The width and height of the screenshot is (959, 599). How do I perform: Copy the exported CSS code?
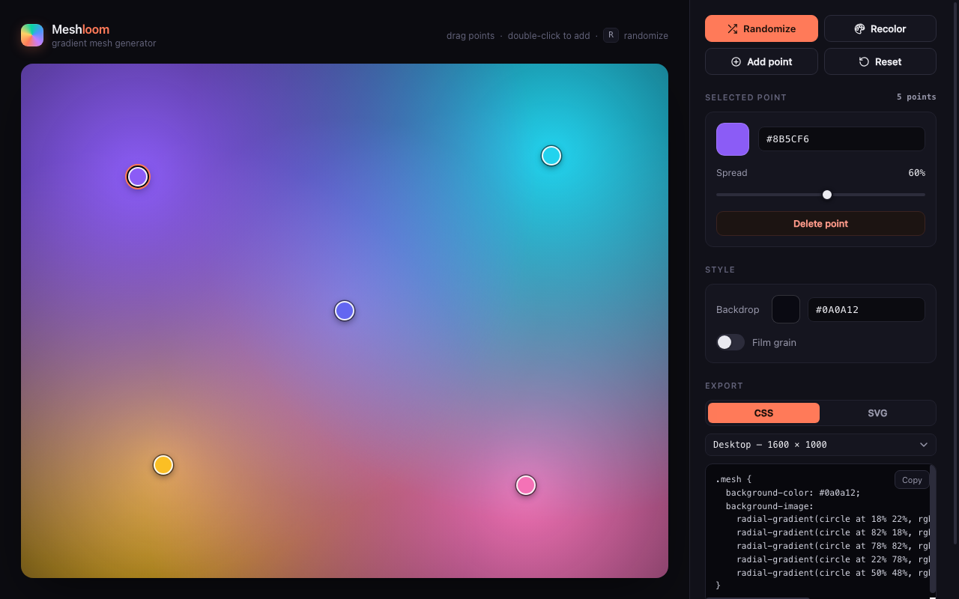click(x=912, y=480)
